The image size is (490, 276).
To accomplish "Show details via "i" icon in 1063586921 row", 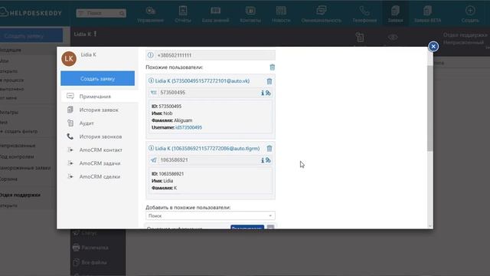I will pos(263,160).
